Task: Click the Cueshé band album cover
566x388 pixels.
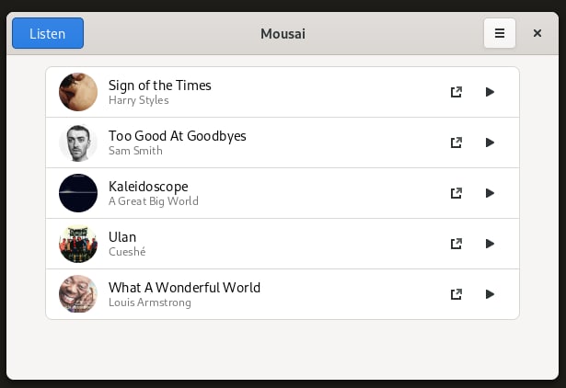Action: pos(78,244)
